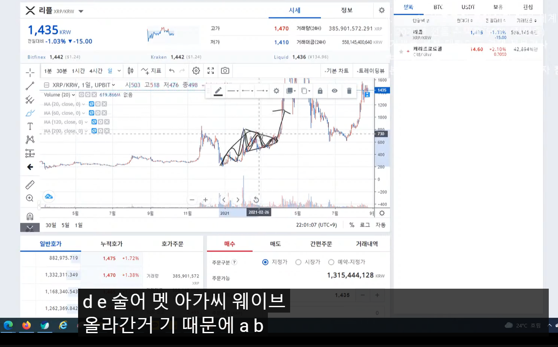Change the candlestick chart style
The image size is (558, 347).
pyautogui.click(x=131, y=70)
